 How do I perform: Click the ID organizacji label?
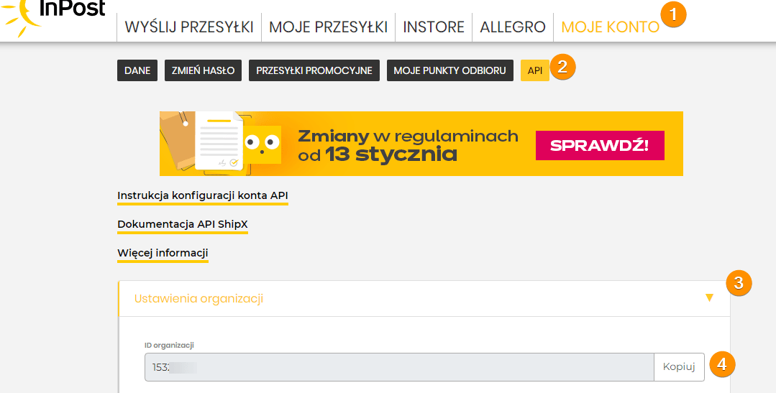(x=169, y=345)
